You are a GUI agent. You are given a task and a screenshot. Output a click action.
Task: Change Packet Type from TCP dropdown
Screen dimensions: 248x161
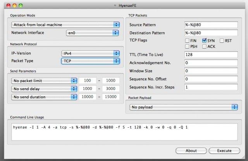point(90,61)
